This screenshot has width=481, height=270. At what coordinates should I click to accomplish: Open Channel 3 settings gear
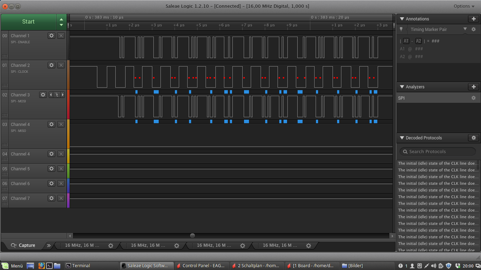[43, 95]
